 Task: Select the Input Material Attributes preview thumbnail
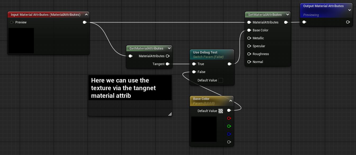tap(21, 41)
